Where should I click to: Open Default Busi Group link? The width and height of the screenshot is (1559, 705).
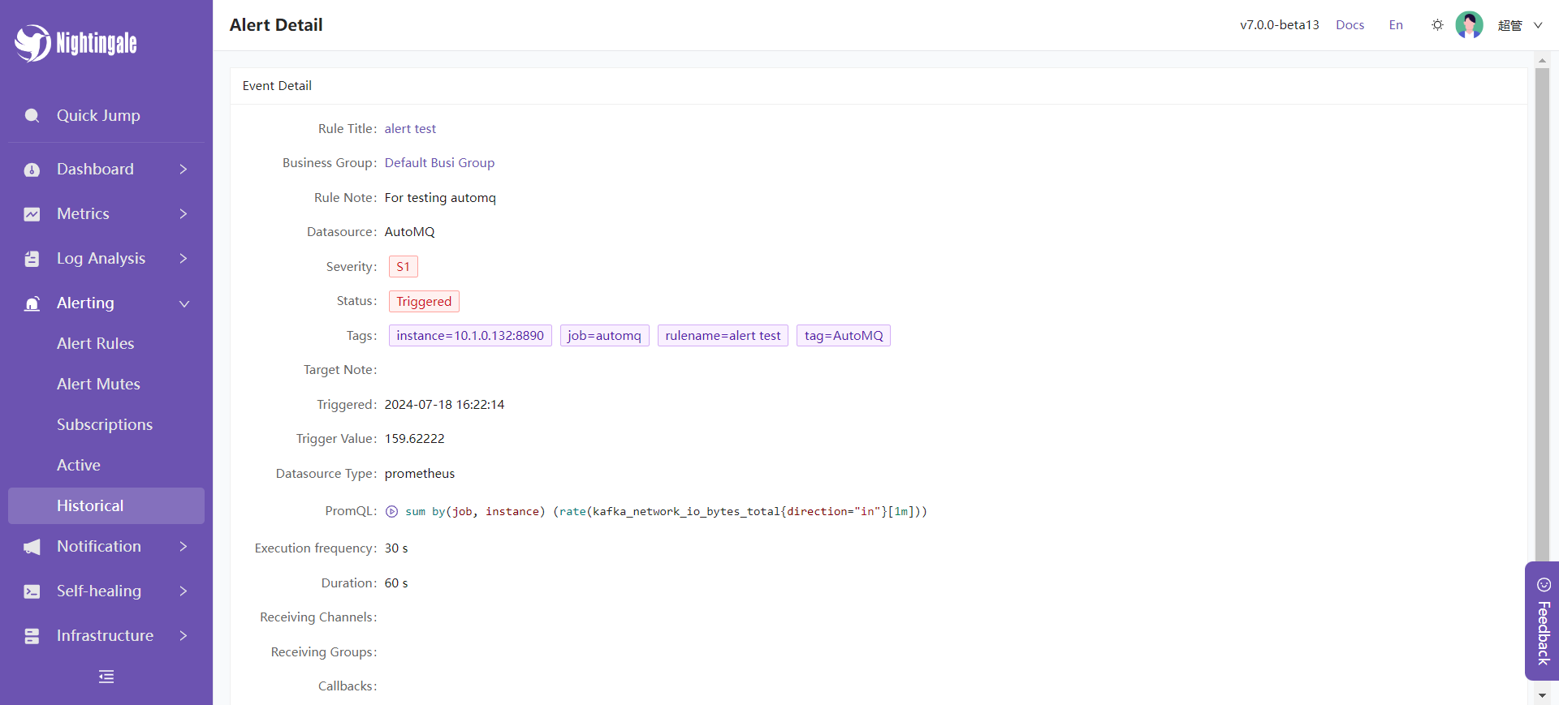pos(439,162)
